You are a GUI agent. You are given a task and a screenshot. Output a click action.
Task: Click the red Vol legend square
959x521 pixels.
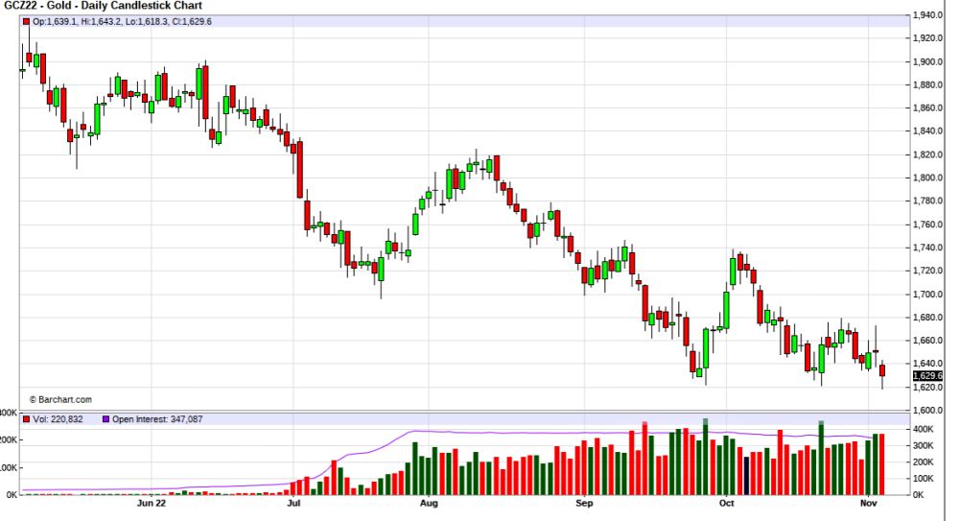point(26,419)
